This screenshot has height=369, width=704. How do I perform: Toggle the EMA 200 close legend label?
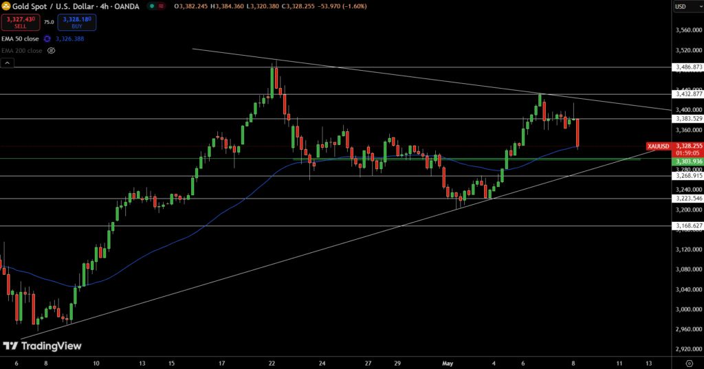(x=22, y=51)
